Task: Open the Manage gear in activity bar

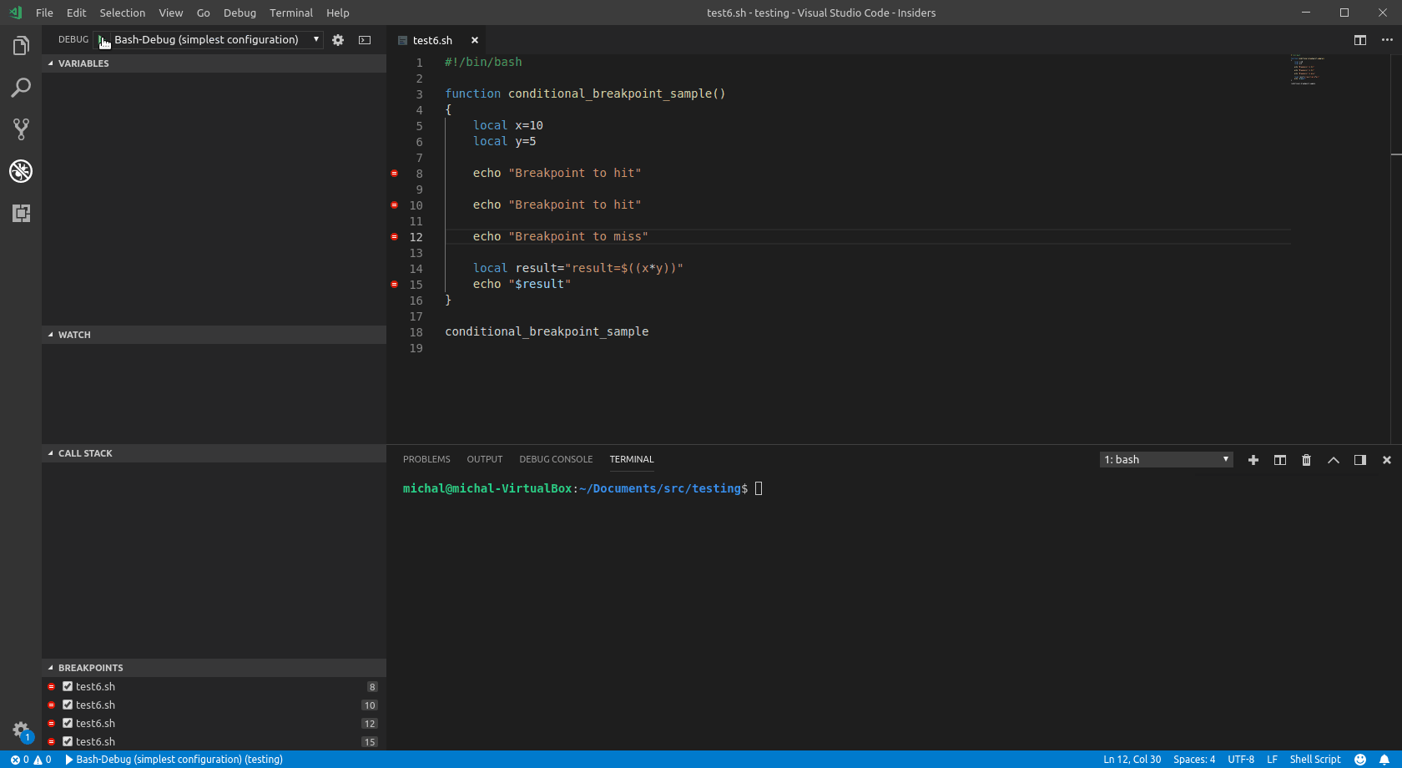Action: (21, 730)
